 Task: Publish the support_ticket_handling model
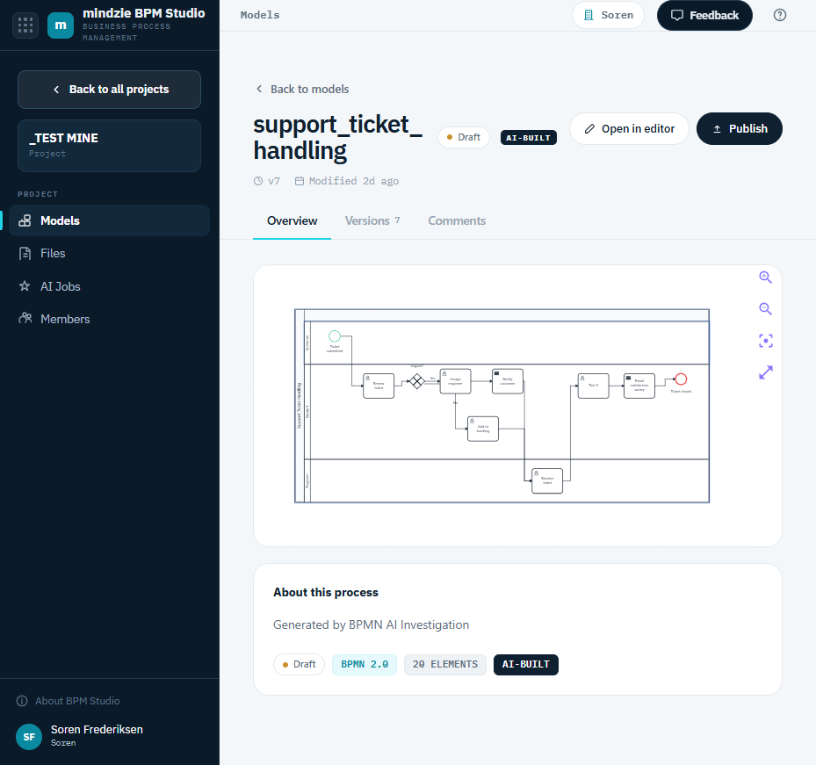click(x=739, y=128)
